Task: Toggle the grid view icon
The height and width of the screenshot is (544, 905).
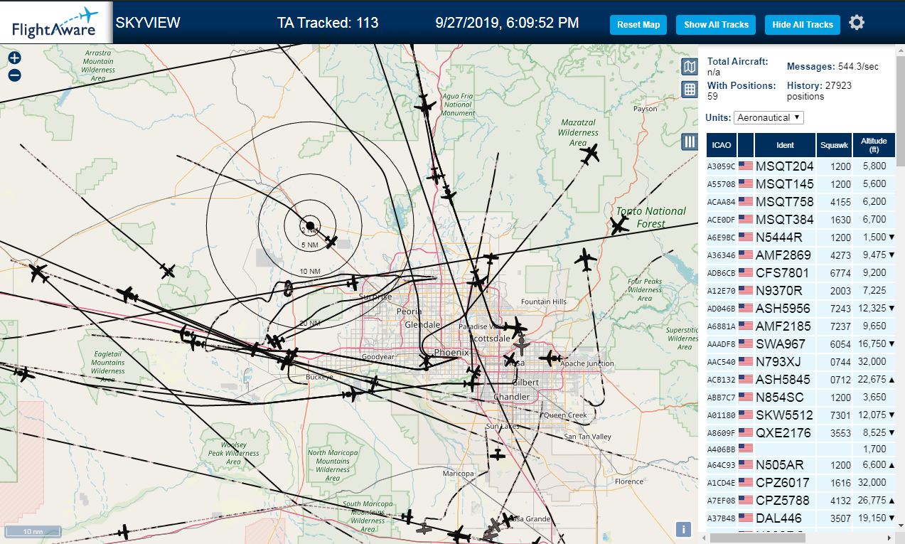Action: pyautogui.click(x=689, y=89)
